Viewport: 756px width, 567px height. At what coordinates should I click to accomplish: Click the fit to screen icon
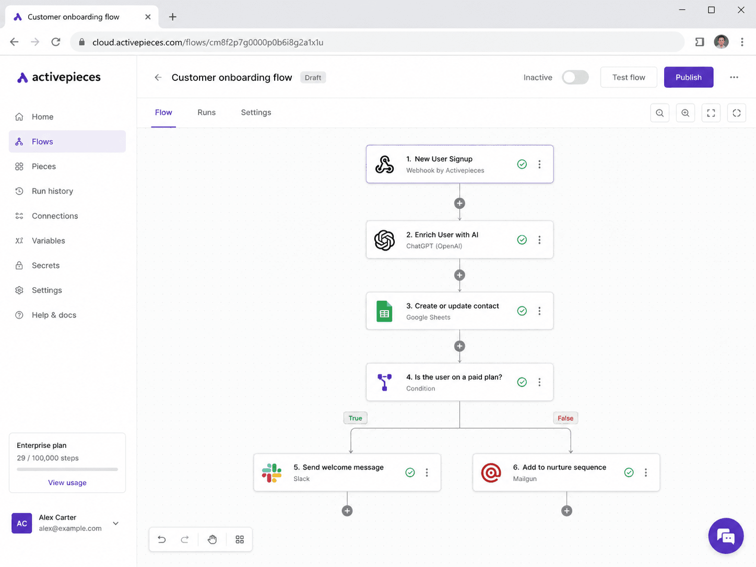pyautogui.click(x=711, y=113)
